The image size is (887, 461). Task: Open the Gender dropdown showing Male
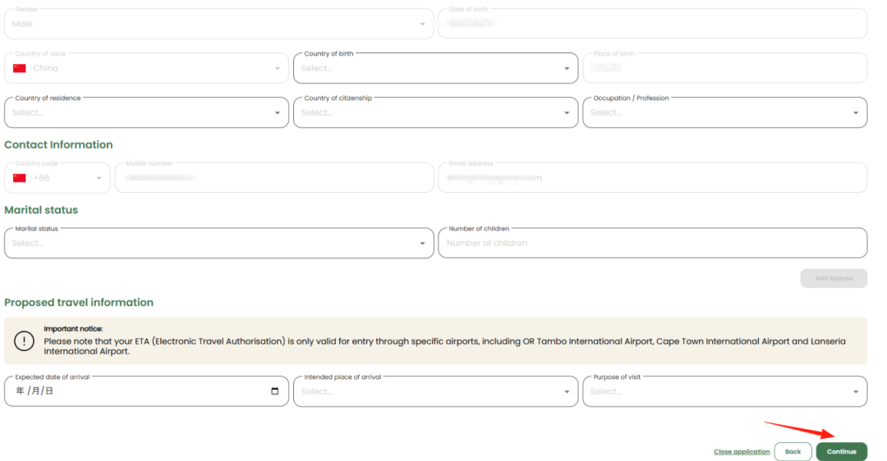tap(219, 24)
